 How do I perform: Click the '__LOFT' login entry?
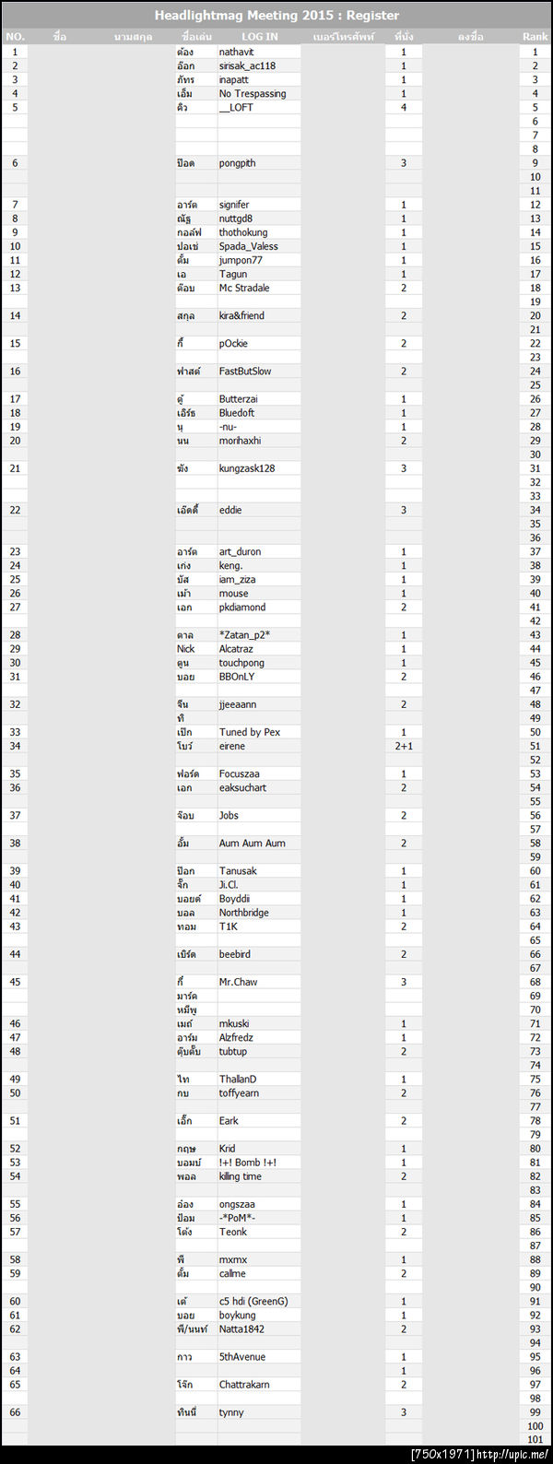pyautogui.click(x=236, y=107)
